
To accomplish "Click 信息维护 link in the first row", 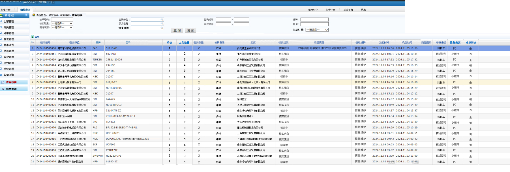I will [360, 48].
